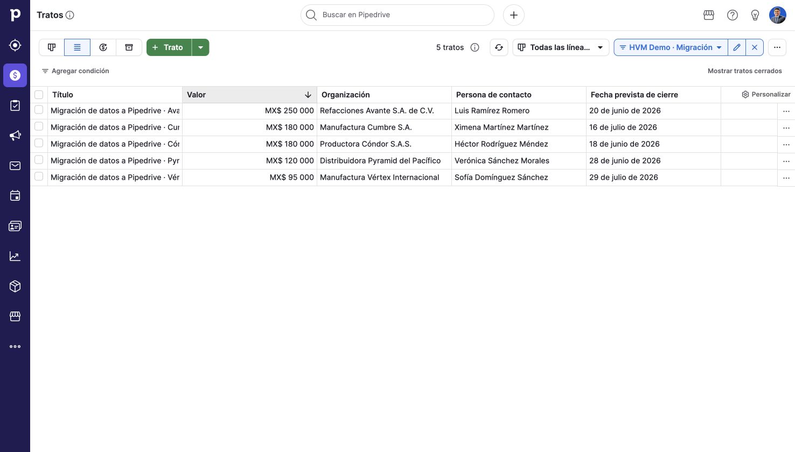Screen dimensions: 795x452
Task: Open Todas las líneas pipeline dropdown
Action: [x=561, y=47]
